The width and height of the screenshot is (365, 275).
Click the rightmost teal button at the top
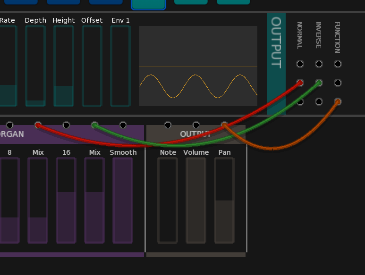(233, 2)
